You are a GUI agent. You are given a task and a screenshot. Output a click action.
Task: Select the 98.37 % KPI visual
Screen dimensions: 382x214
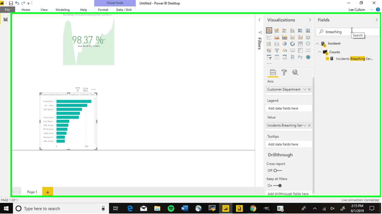coord(88,40)
